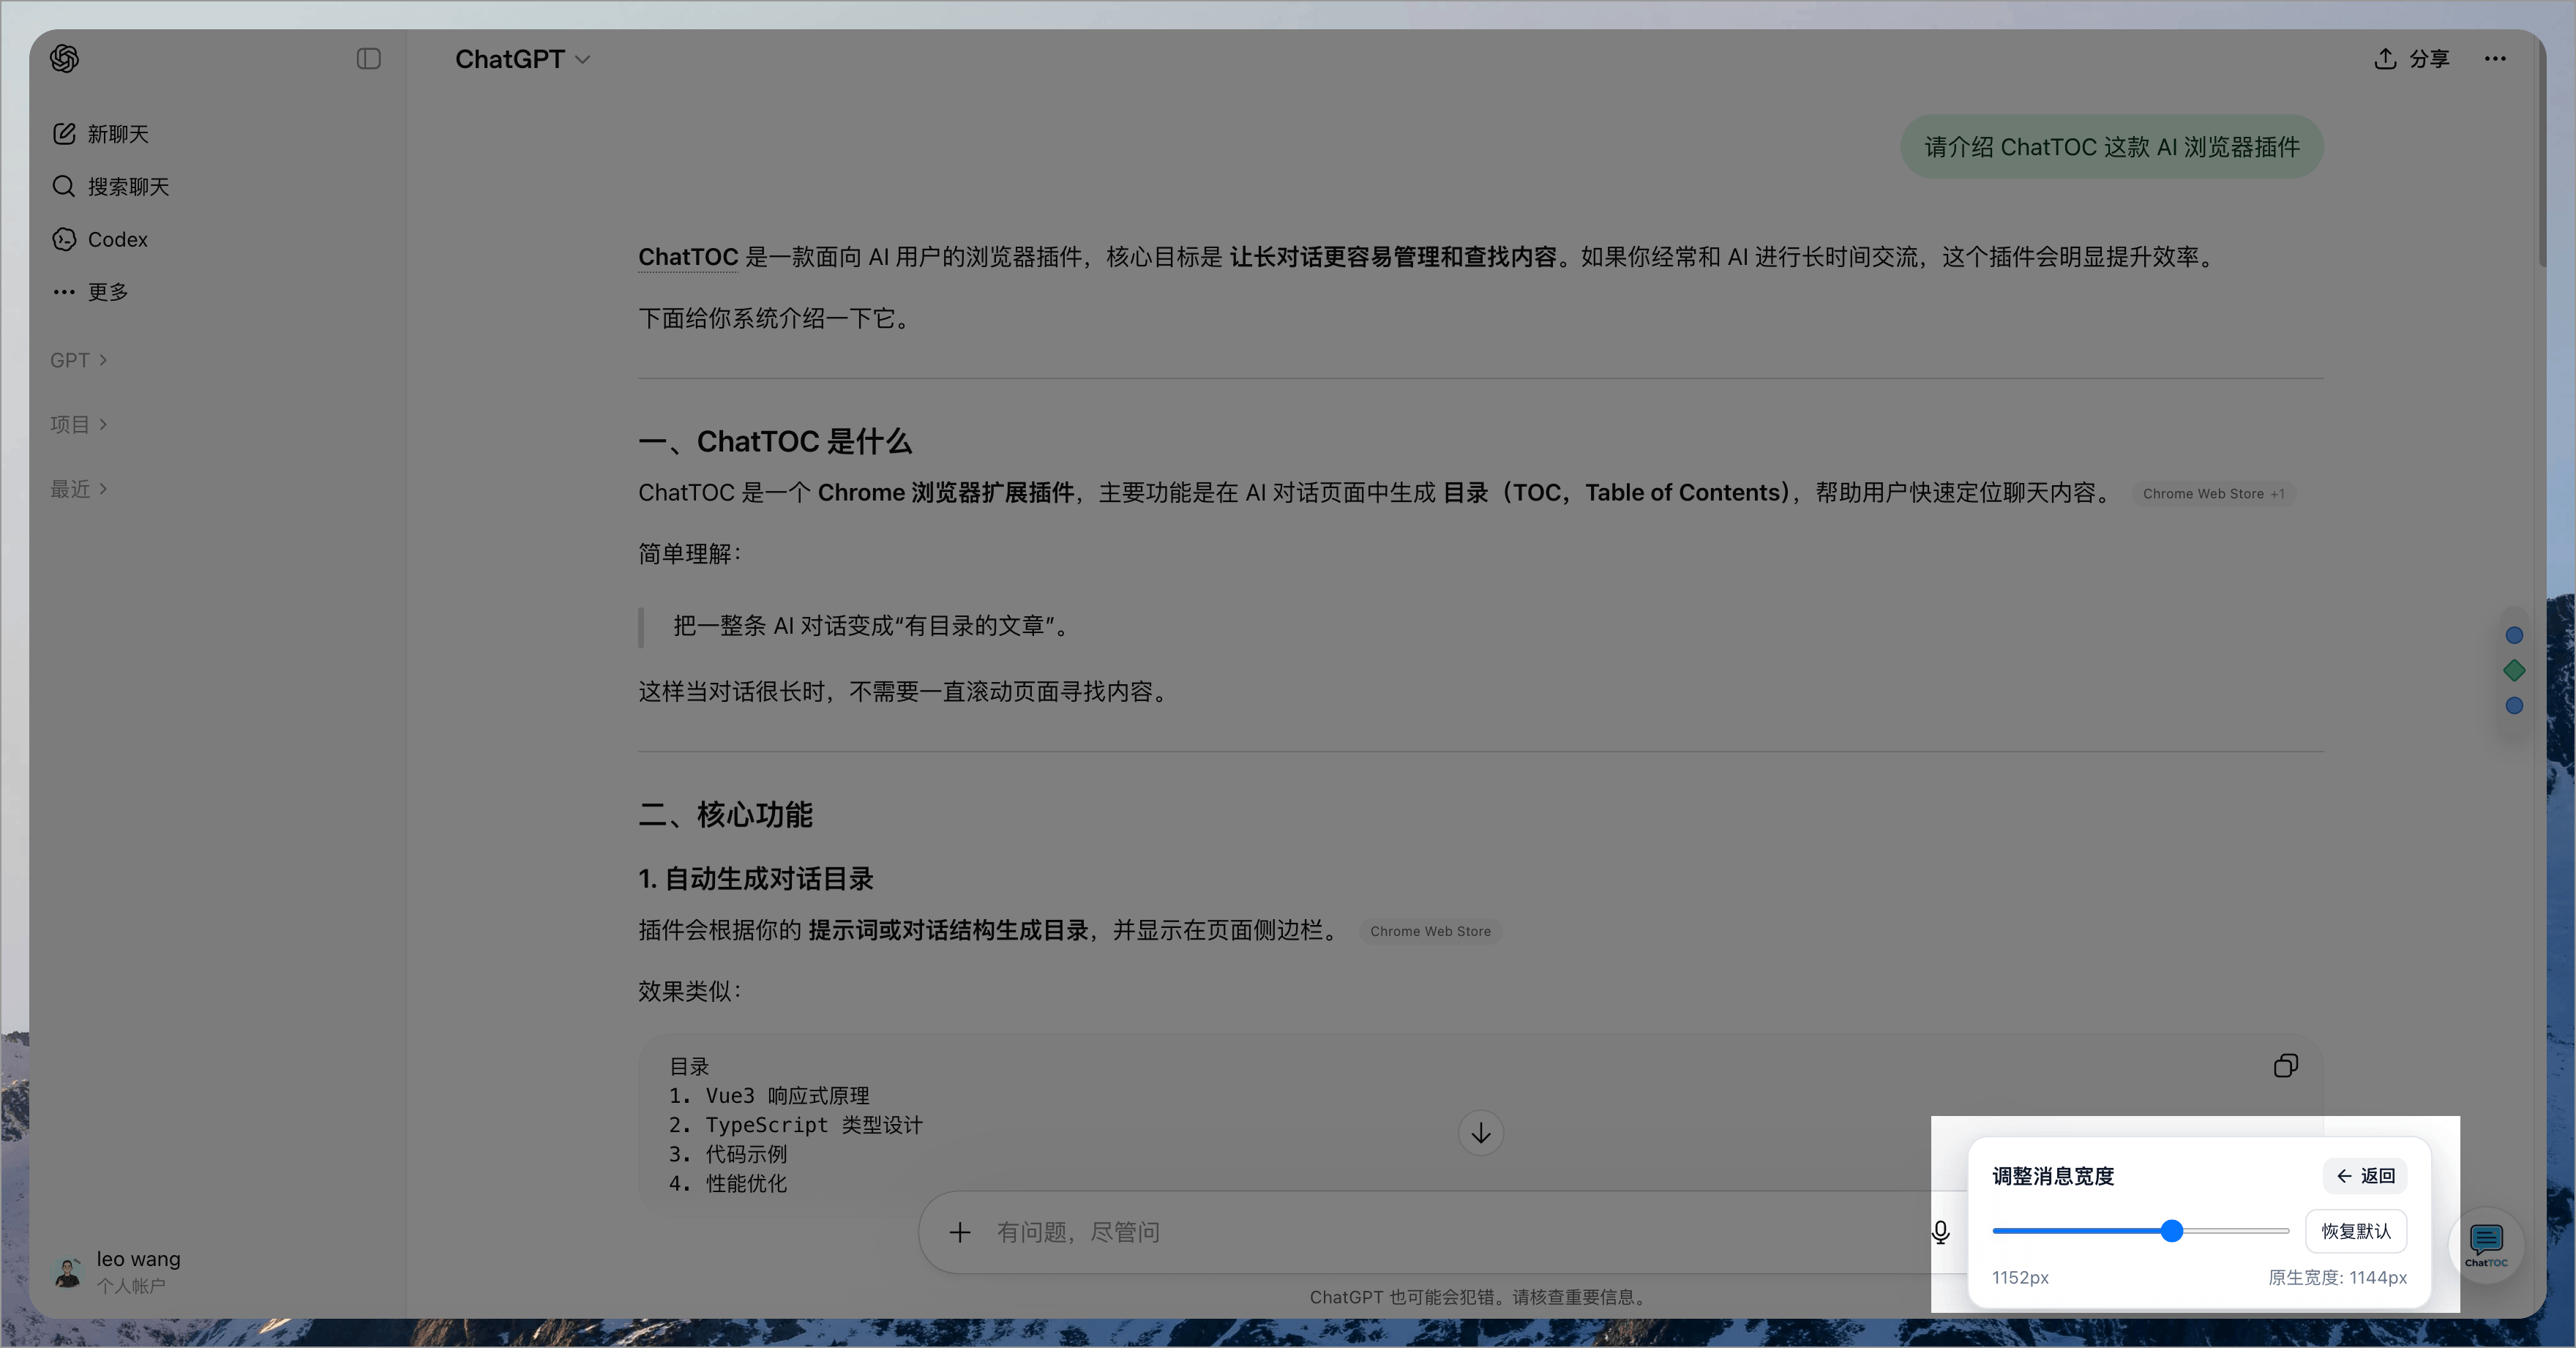Open 搜索聊天 search chats
2576x1348 pixels.
[x=111, y=187]
